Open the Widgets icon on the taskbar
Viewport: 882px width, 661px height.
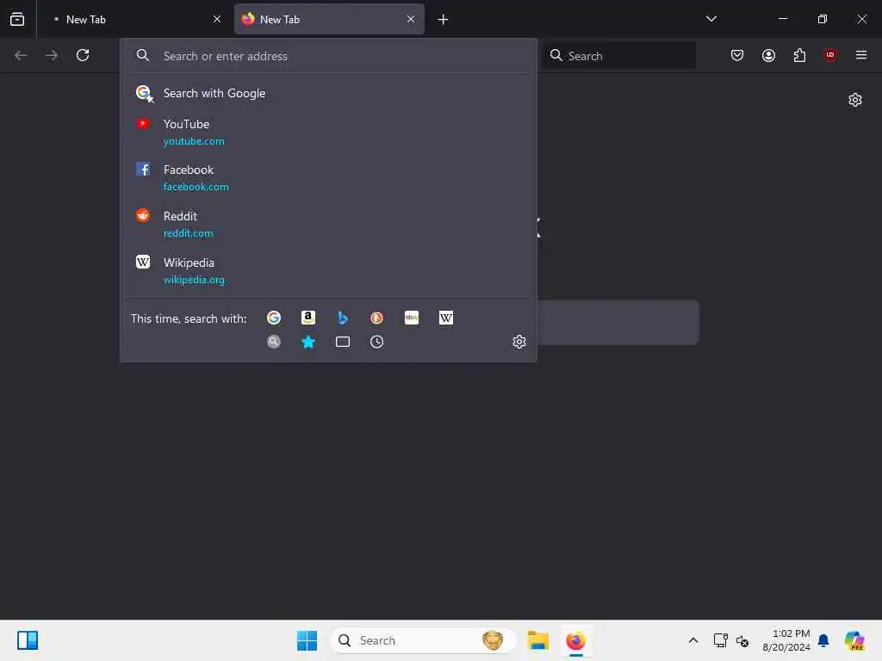(28, 640)
